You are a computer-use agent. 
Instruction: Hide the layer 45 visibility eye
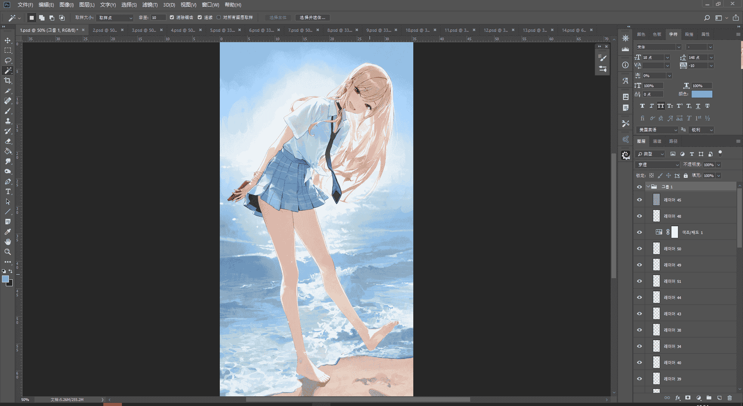639,200
